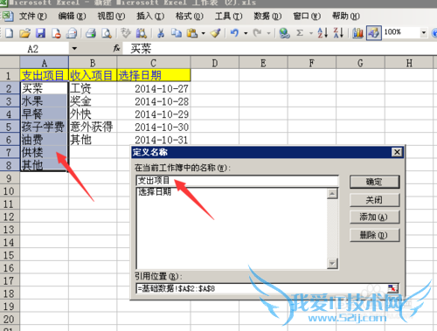Select cell with date 2014-10-28
Screen dimensions: 437x331
(x=154, y=101)
